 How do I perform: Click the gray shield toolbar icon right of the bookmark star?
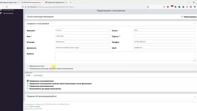point(164,7)
